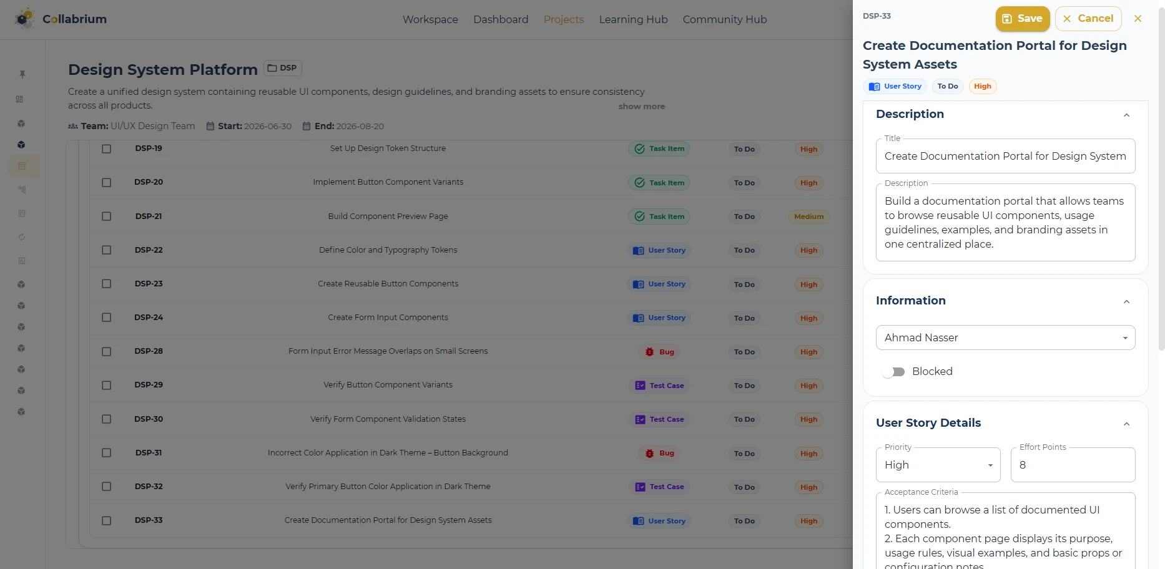
Task: Open the Community Hub menu item
Action: [x=724, y=19]
